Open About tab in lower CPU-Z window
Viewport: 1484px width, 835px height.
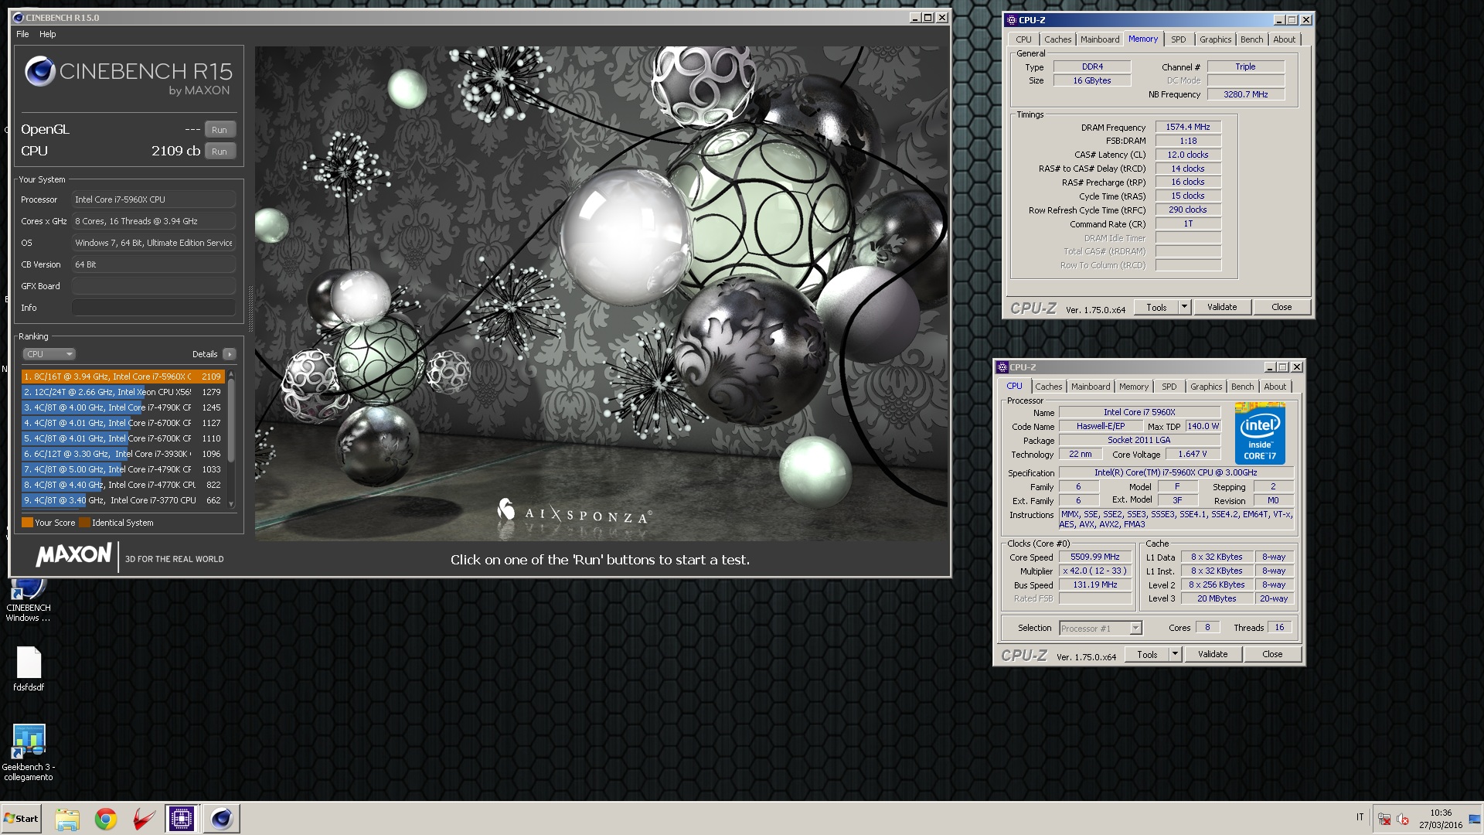point(1275,387)
